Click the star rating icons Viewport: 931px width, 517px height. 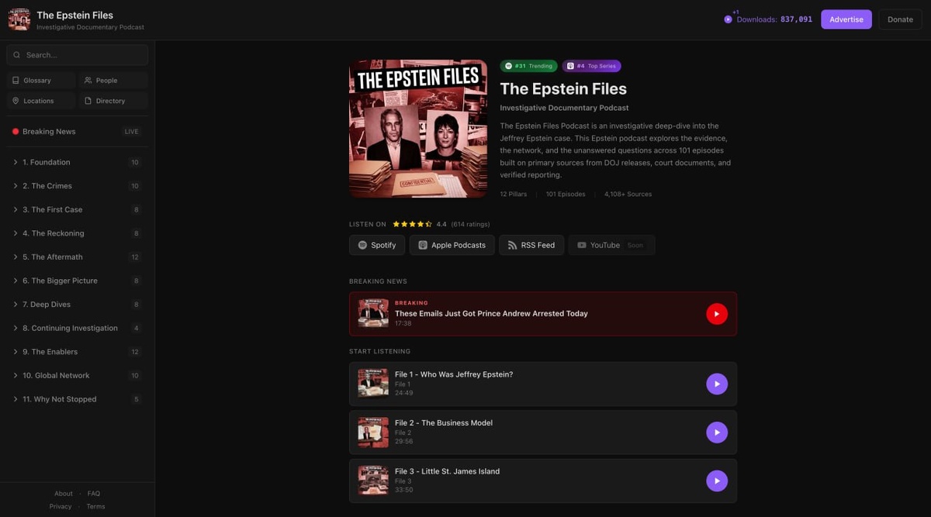412,224
